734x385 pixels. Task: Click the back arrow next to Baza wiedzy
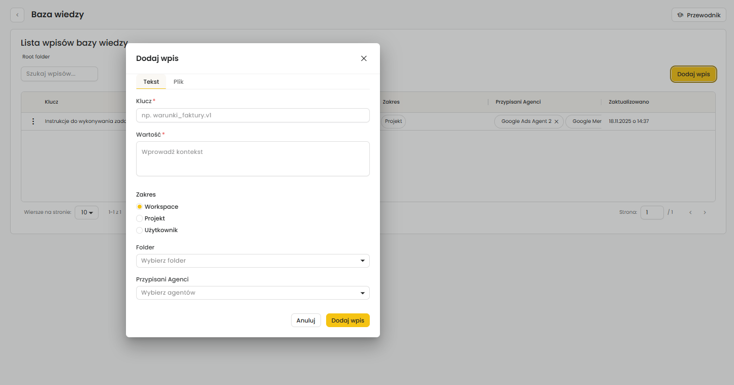pos(17,15)
